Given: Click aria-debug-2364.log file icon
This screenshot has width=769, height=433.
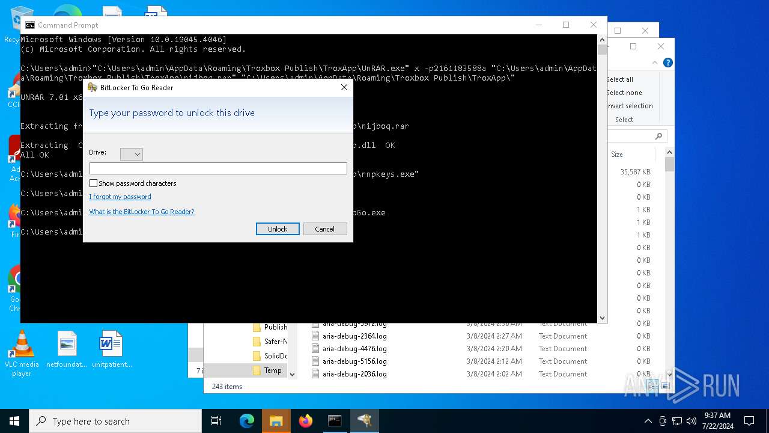Looking at the screenshot, I should [315, 336].
